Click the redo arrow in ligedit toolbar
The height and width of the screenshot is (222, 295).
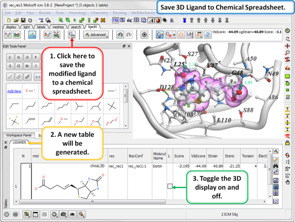[128, 35]
